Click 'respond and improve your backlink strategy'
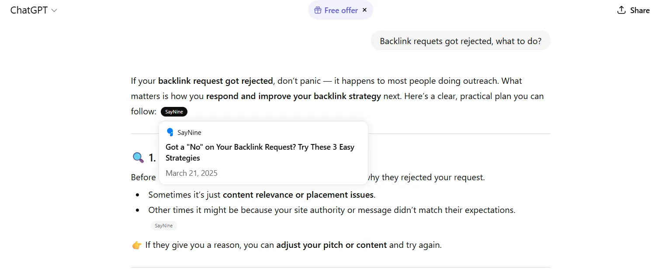Viewport: 658px width, 271px height. (294, 96)
